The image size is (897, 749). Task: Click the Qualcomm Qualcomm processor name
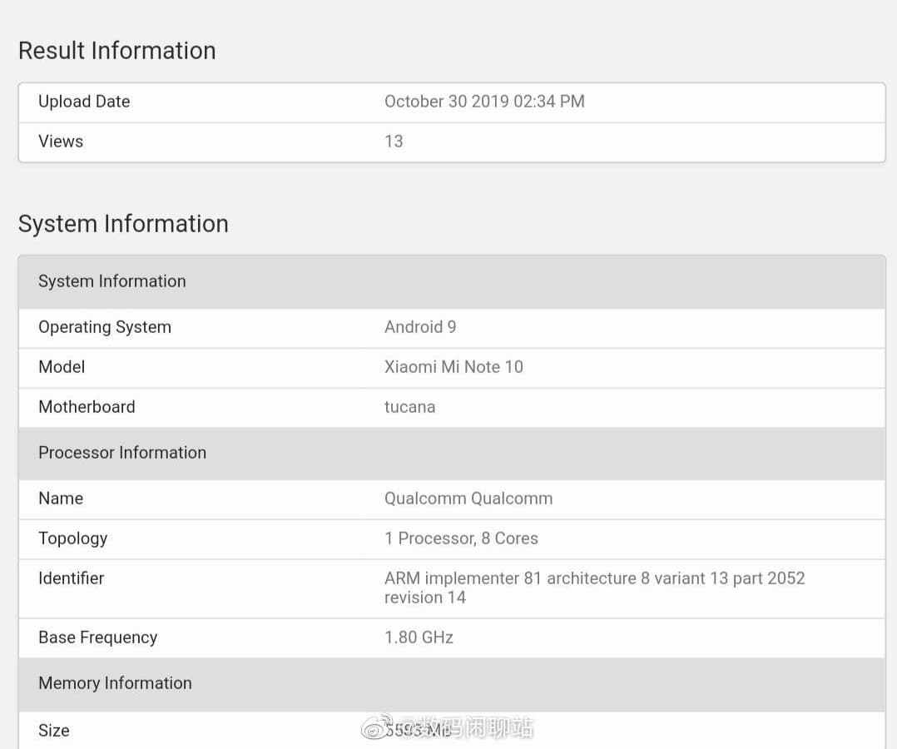point(468,499)
